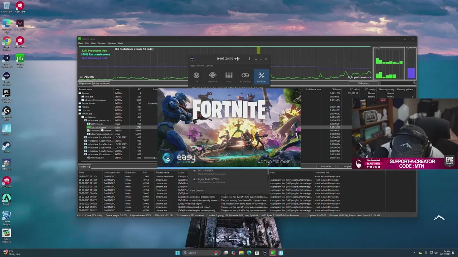Sort processes by Process name column
Screen dimensions: 458x257
pyautogui.click(x=85, y=89)
